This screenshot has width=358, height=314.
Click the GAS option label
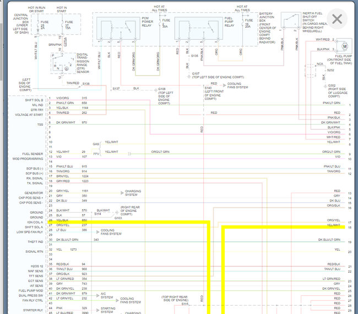[96, 144]
